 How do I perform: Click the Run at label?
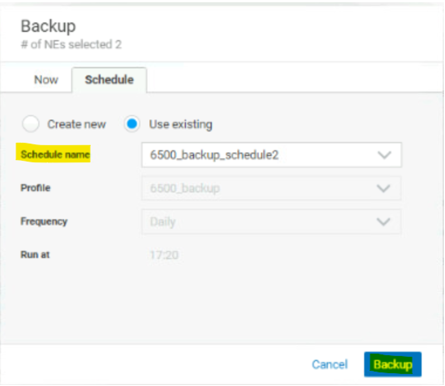click(35, 255)
